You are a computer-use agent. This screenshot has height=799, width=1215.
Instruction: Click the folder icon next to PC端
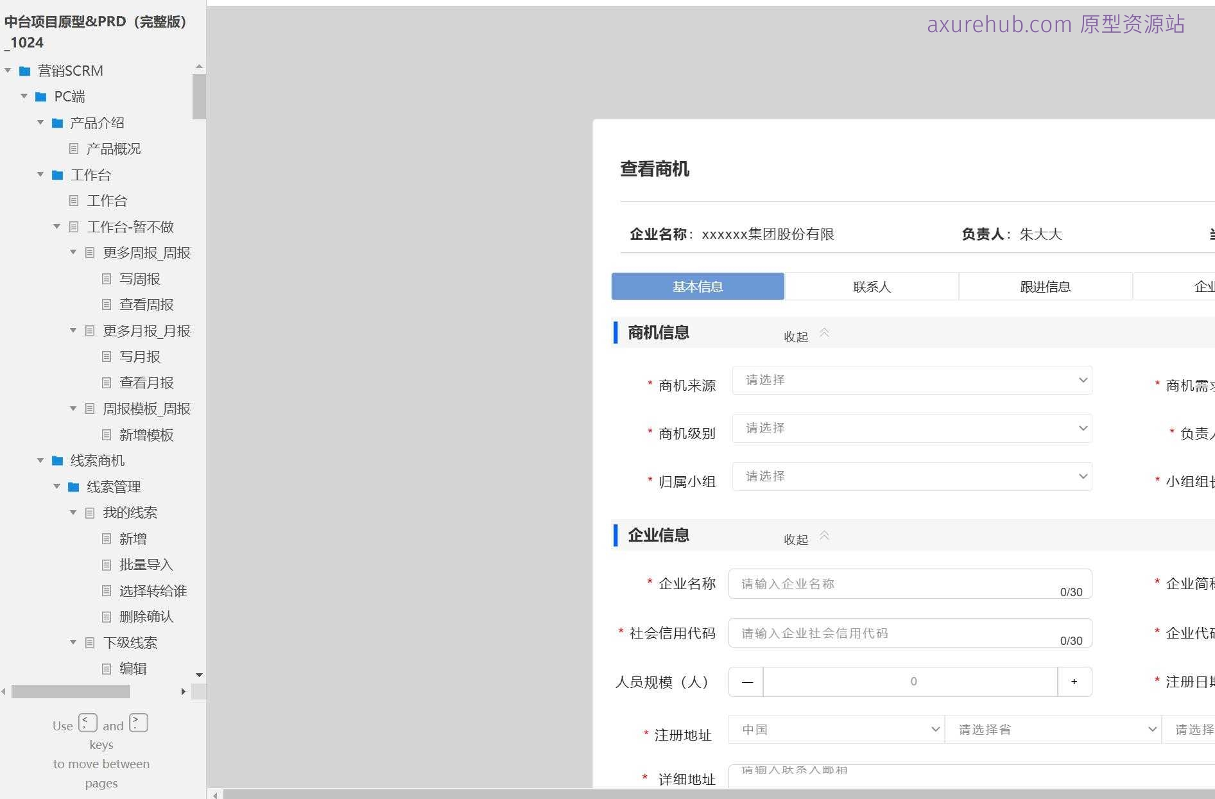pyautogui.click(x=40, y=96)
